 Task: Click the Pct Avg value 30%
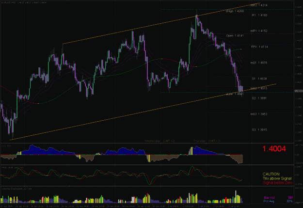[x=289, y=201]
